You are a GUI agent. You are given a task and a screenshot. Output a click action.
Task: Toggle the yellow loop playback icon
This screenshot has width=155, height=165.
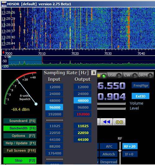[119, 122]
